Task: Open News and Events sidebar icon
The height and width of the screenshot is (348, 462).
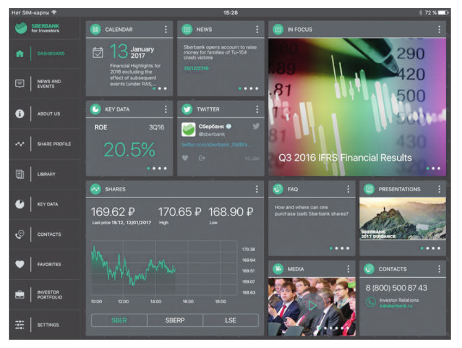Action: (x=20, y=84)
